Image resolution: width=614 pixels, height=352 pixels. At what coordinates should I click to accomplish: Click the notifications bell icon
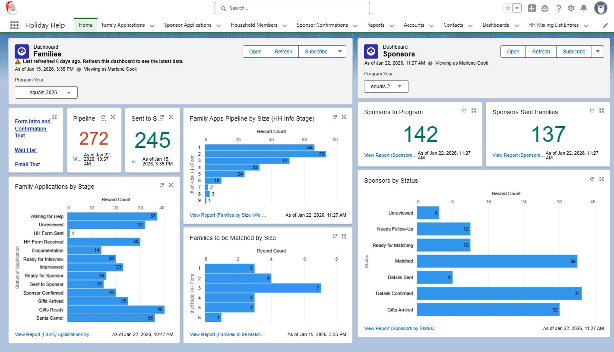(x=584, y=8)
